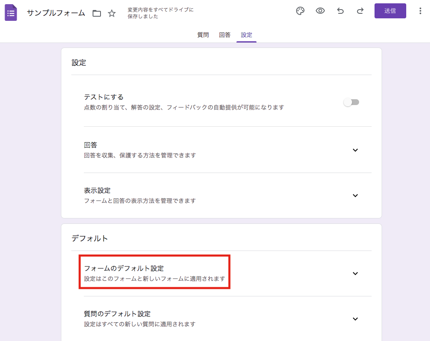Screen dimensions: 430x341
Task: Star the form with the star icon
Action: coord(112,13)
